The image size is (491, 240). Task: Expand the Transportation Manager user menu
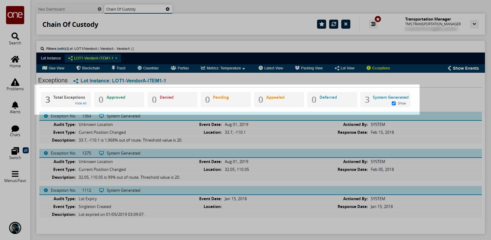click(474, 24)
